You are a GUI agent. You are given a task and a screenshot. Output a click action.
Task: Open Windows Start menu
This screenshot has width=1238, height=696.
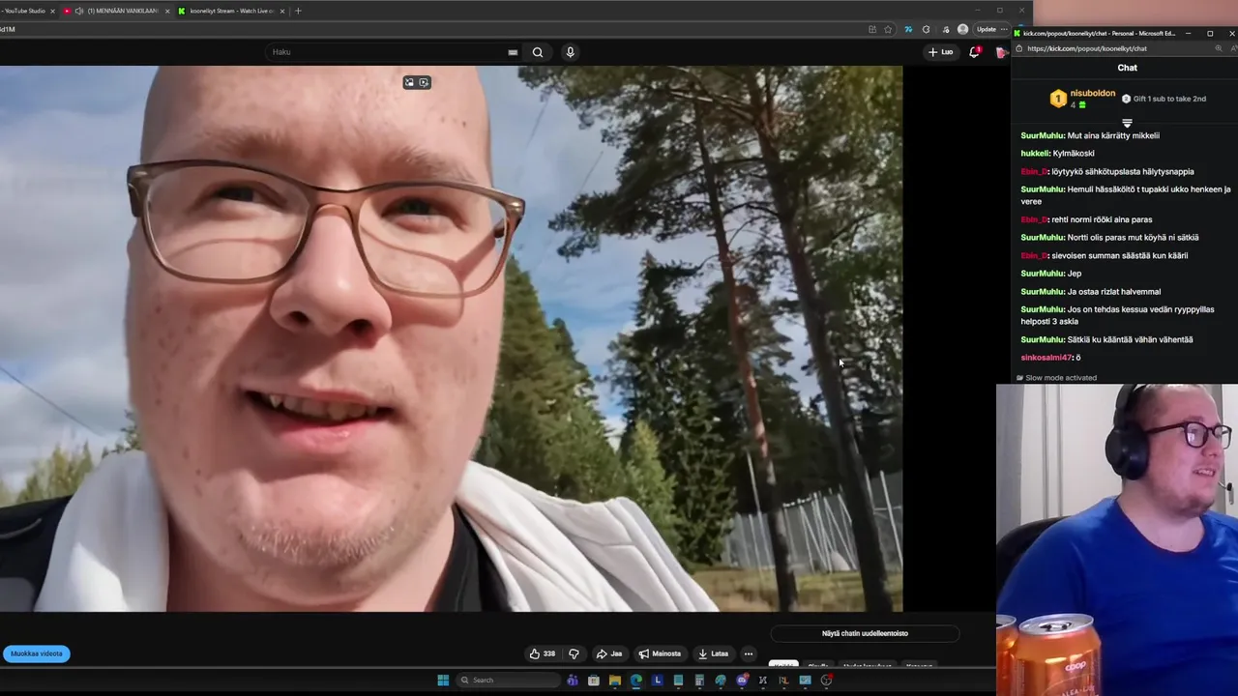pyautogui.click(x=443, y=680)
